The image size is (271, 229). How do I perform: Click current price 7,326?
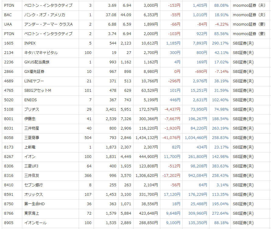(126, 119)
